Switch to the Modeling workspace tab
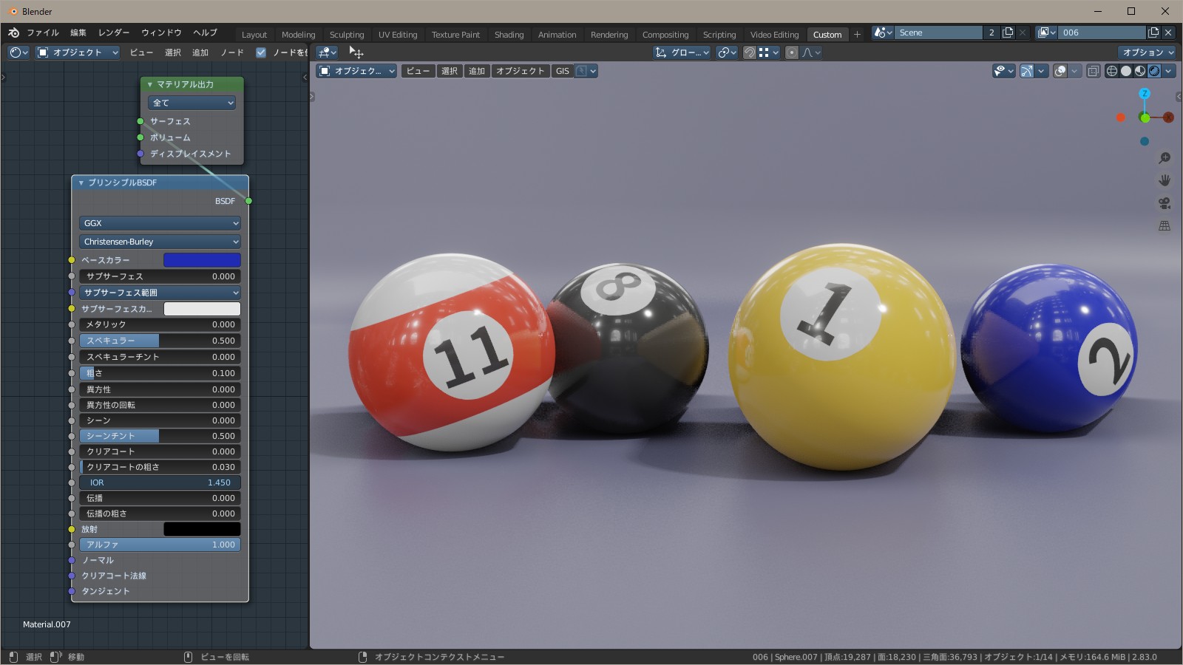Viewport: 1183px width, 665px height. [298, 35]
